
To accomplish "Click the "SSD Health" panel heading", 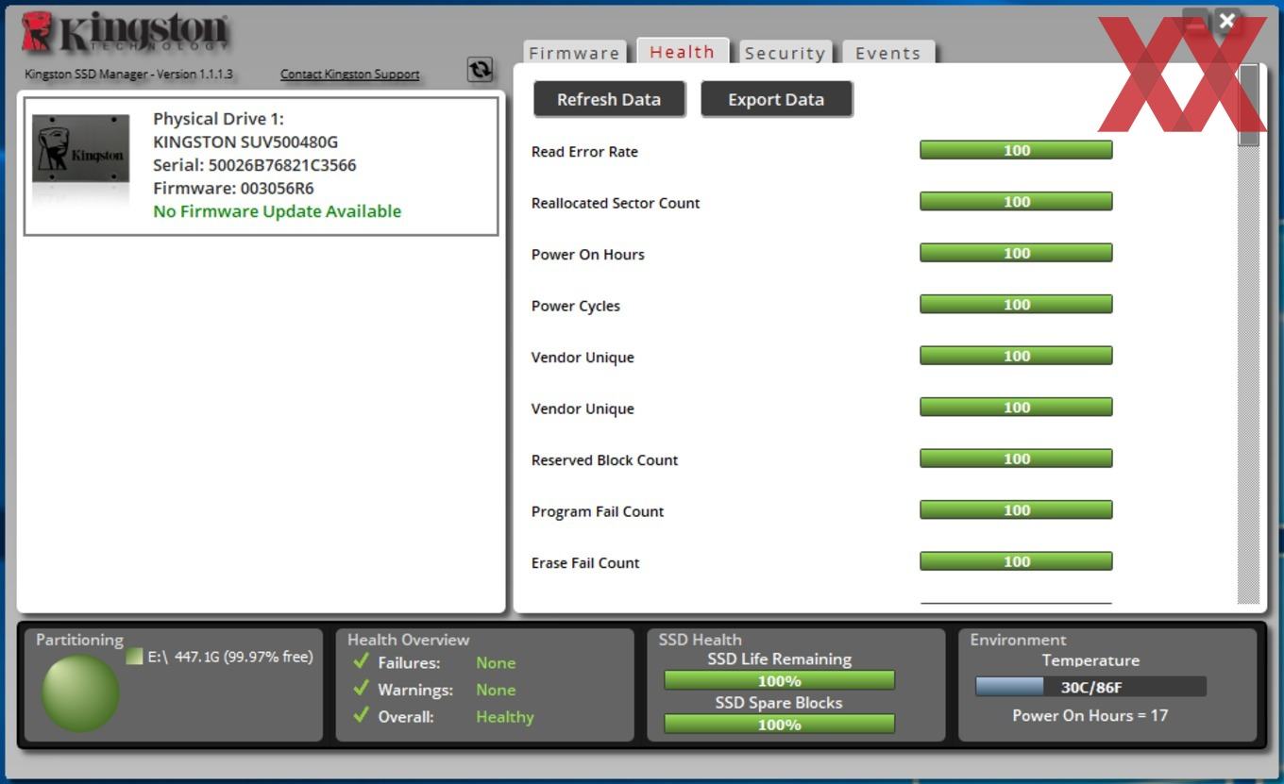I will (701, 639).
